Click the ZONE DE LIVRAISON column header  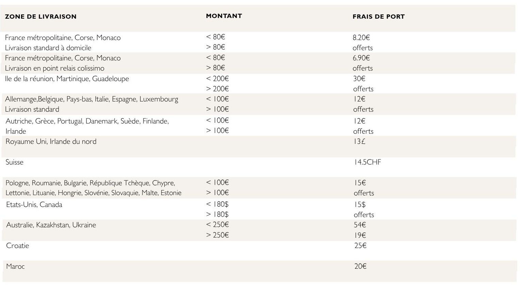(41, 17)
